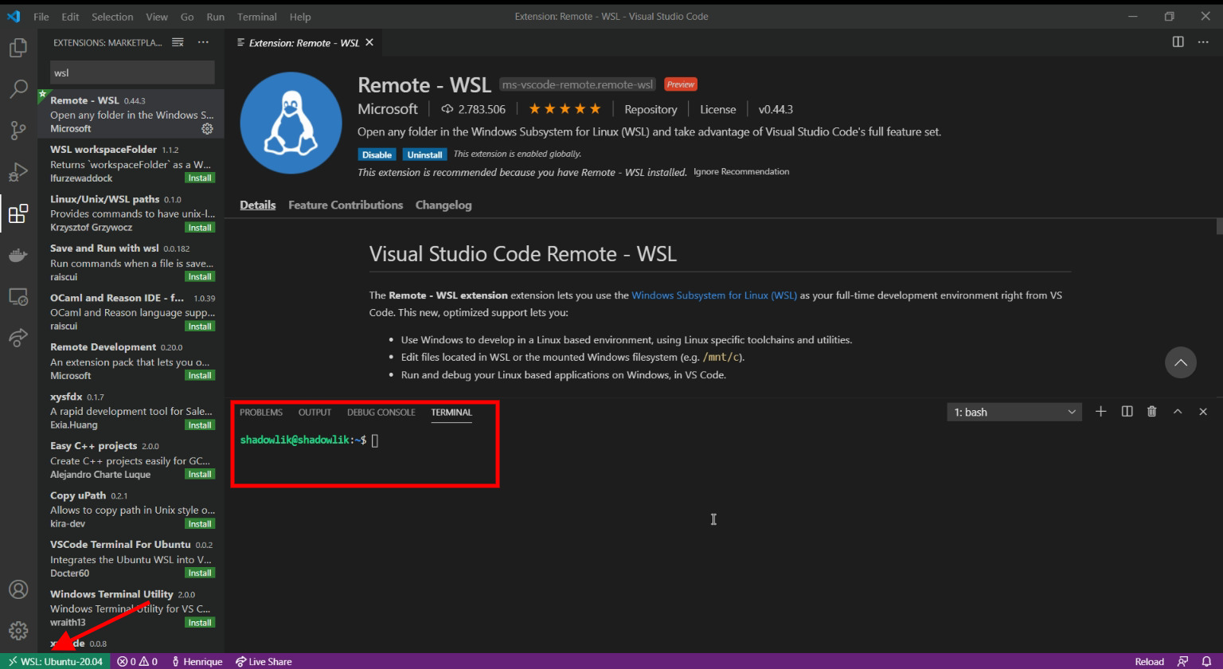This screenshot has height=669, width=1223.
Task: Uninstall the Remote - WSL extension
Action: [x=425, y=155]
